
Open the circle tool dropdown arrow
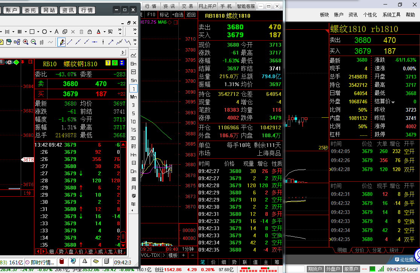(51, 32)
